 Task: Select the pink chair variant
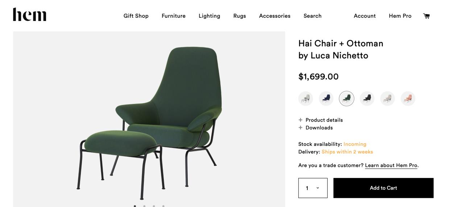pos(408,98)
